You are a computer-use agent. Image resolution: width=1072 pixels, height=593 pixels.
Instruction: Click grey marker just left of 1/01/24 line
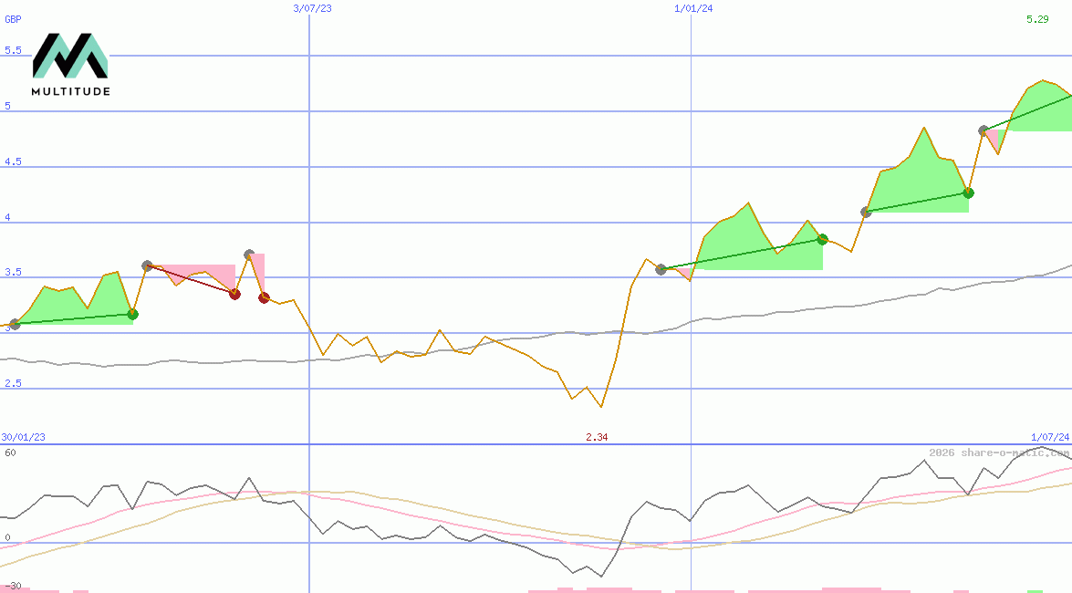[661, 269]
